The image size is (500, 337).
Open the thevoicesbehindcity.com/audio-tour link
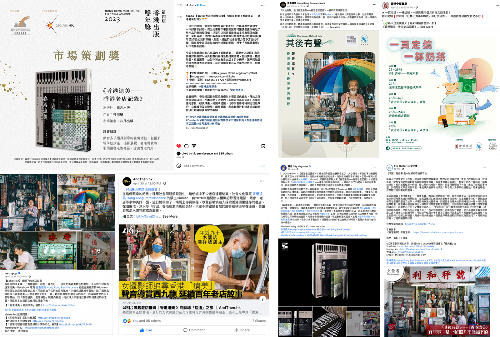(438, 232)
